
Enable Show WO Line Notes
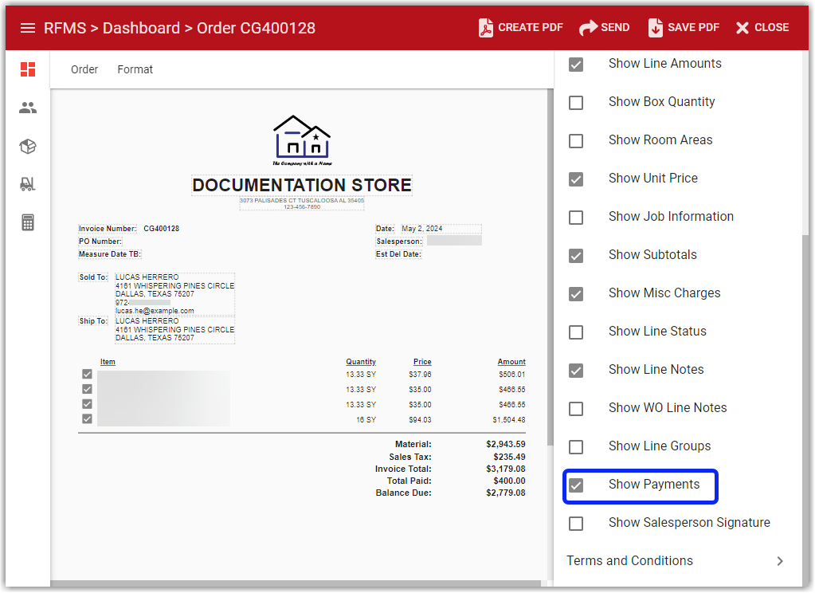coord(576,409)
